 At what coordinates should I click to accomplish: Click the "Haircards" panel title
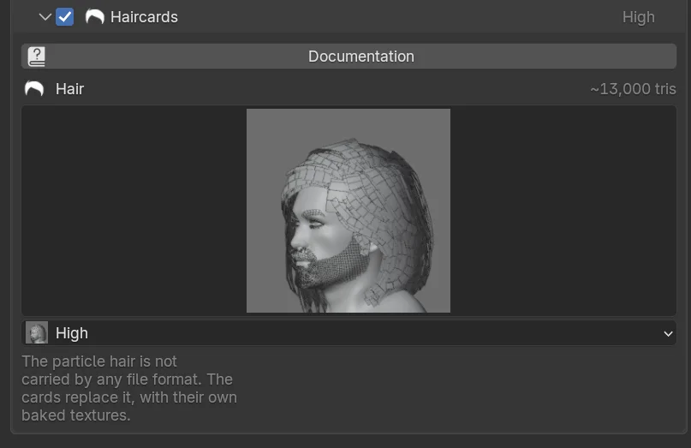144,17
